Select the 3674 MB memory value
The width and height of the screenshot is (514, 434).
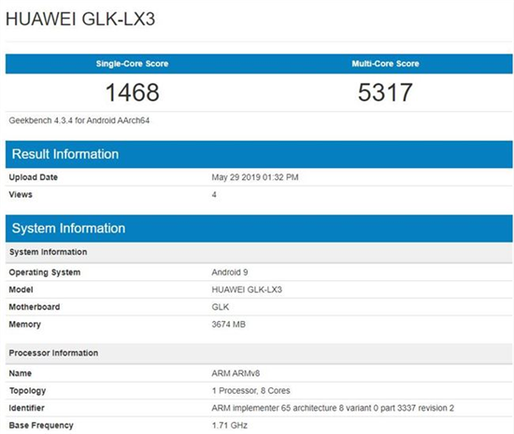pos(228,325)
